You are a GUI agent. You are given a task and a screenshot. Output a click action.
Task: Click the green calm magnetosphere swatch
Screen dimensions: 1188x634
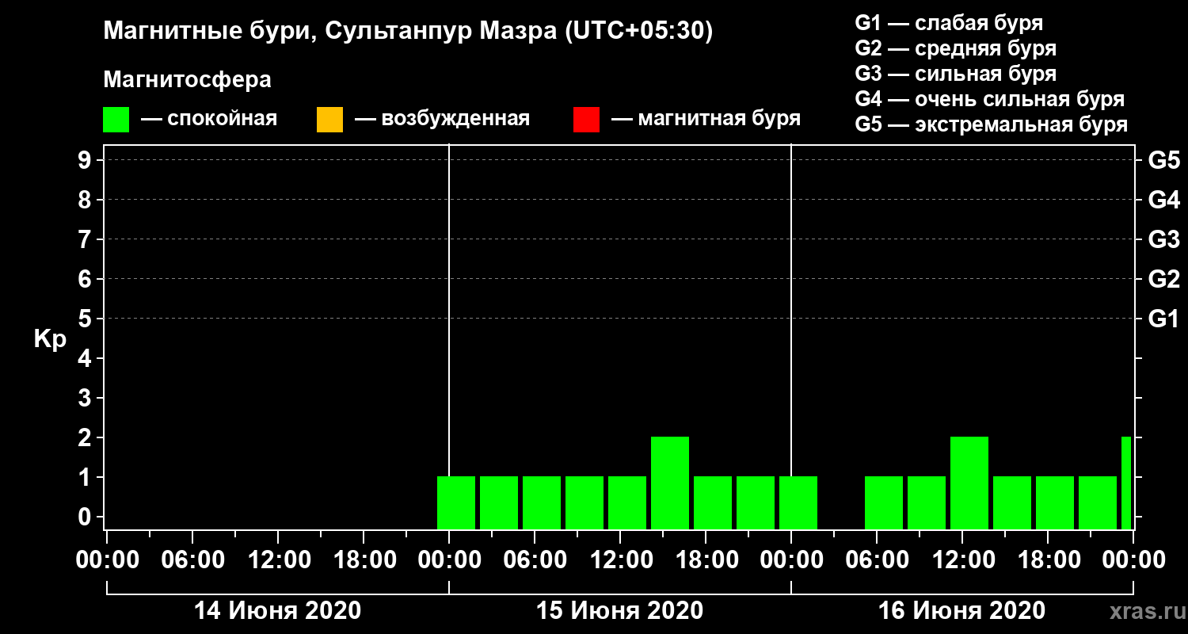[116, 120]
